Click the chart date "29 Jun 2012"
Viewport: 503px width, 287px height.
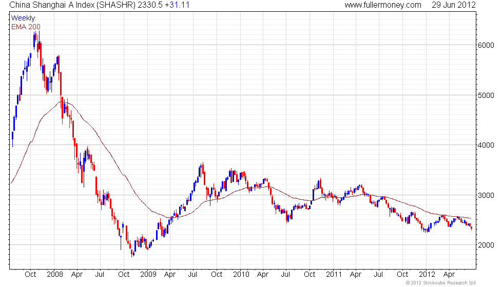(454, 5)
